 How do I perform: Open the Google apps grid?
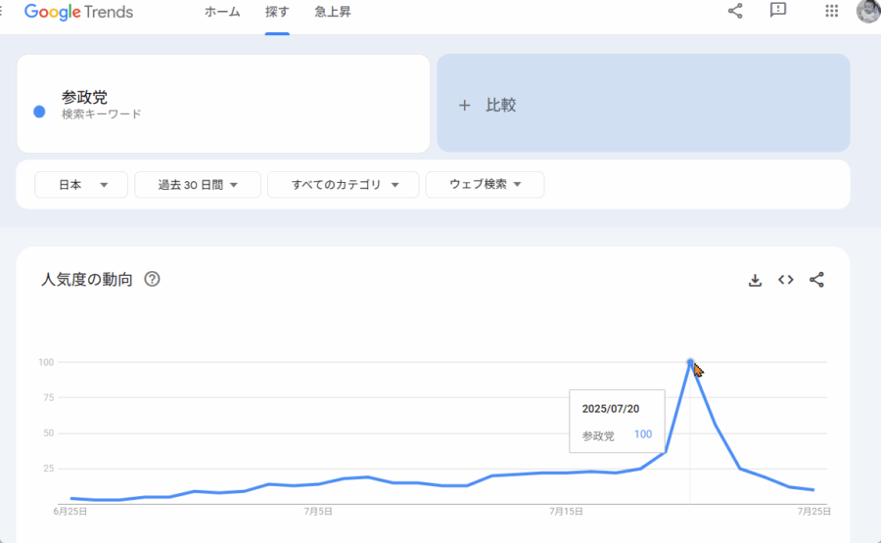click(832, 12)
